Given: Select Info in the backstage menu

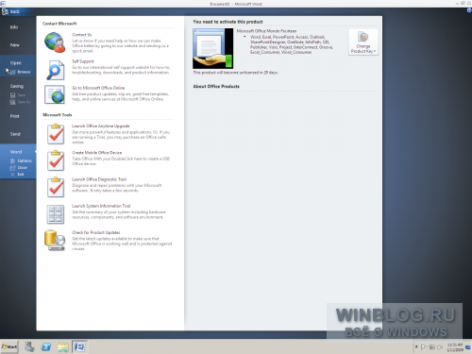Looking at the screenshot, I should [14, 27].
